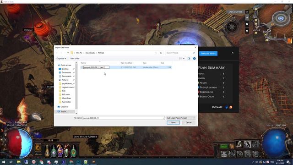This screenshot has width=293, height=165.
Task: Click the POElab breadcrumb in the address bar
Action: (x=101, y=53)
